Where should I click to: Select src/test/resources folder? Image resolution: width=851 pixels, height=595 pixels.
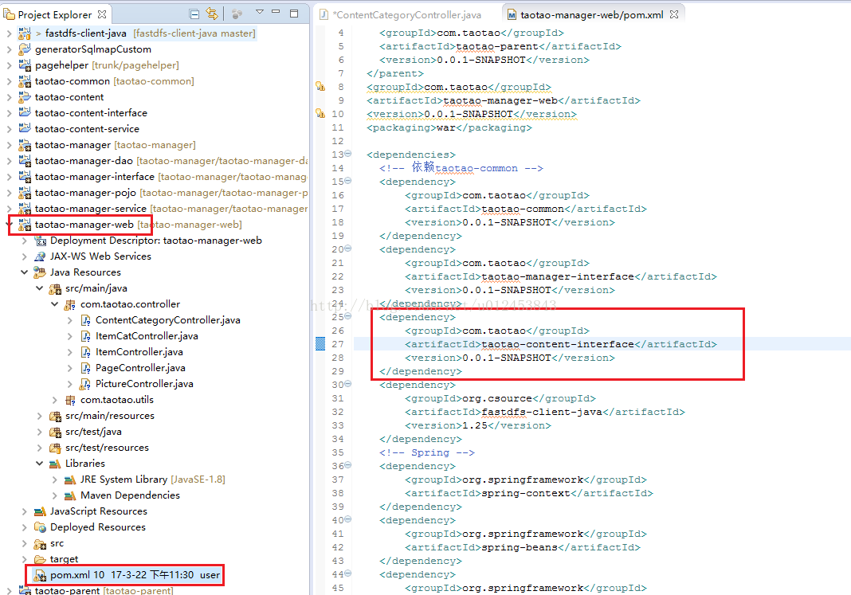point(107,448)
